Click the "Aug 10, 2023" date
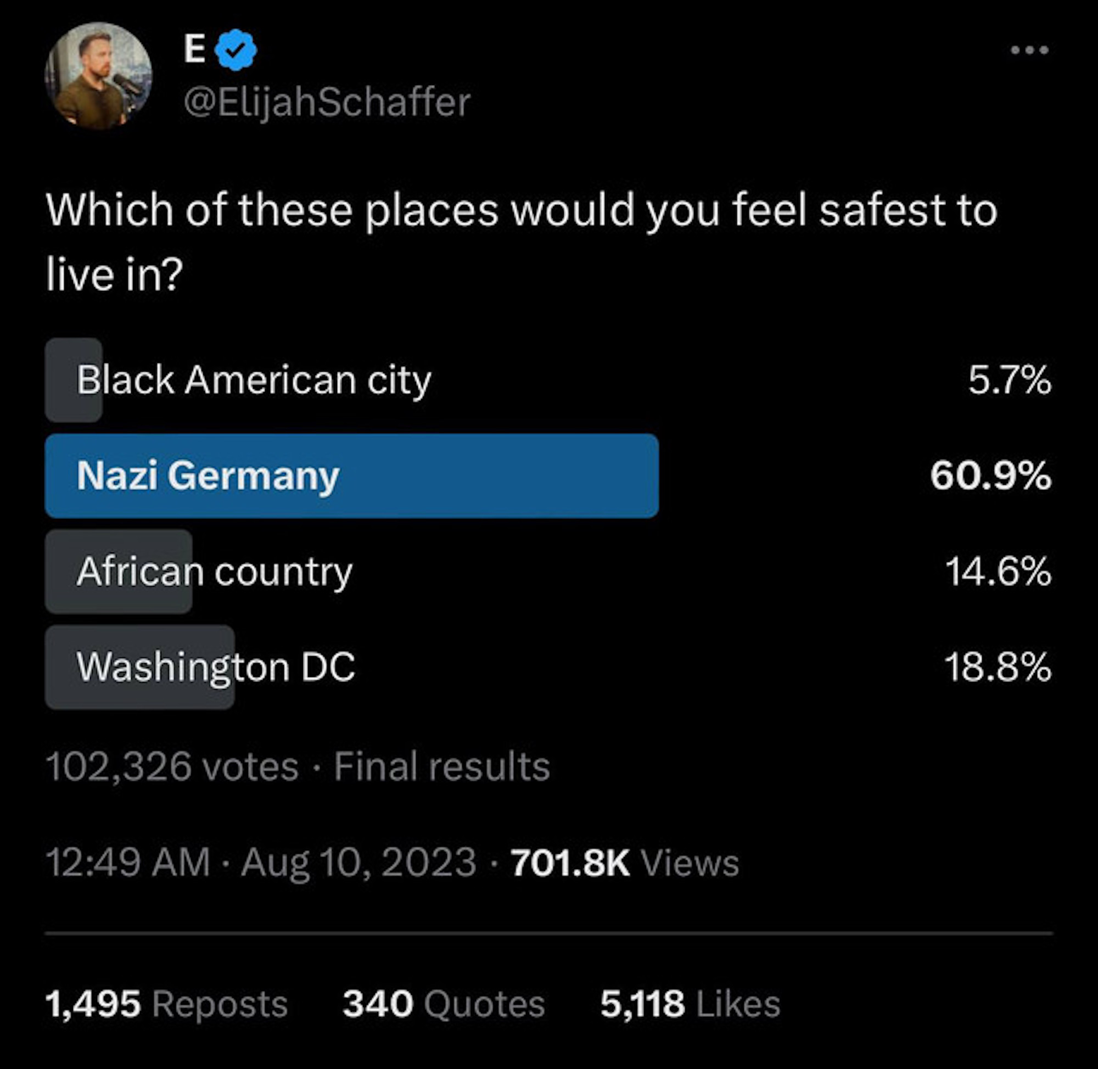1098x1069 pixels. (x=358, y=862)
